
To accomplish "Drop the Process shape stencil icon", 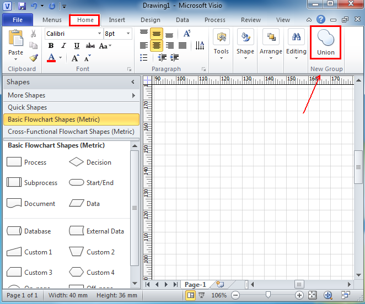I will tap(14, 162).
